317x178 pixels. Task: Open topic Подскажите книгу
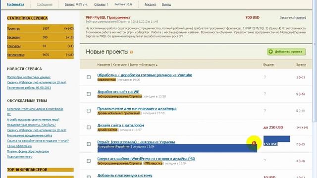pyautogui.click(x=20, y=157)
